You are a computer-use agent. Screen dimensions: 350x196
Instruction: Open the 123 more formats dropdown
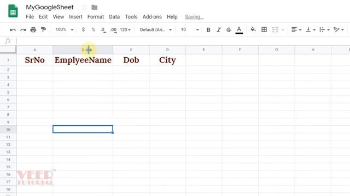[x=125, y=29]
